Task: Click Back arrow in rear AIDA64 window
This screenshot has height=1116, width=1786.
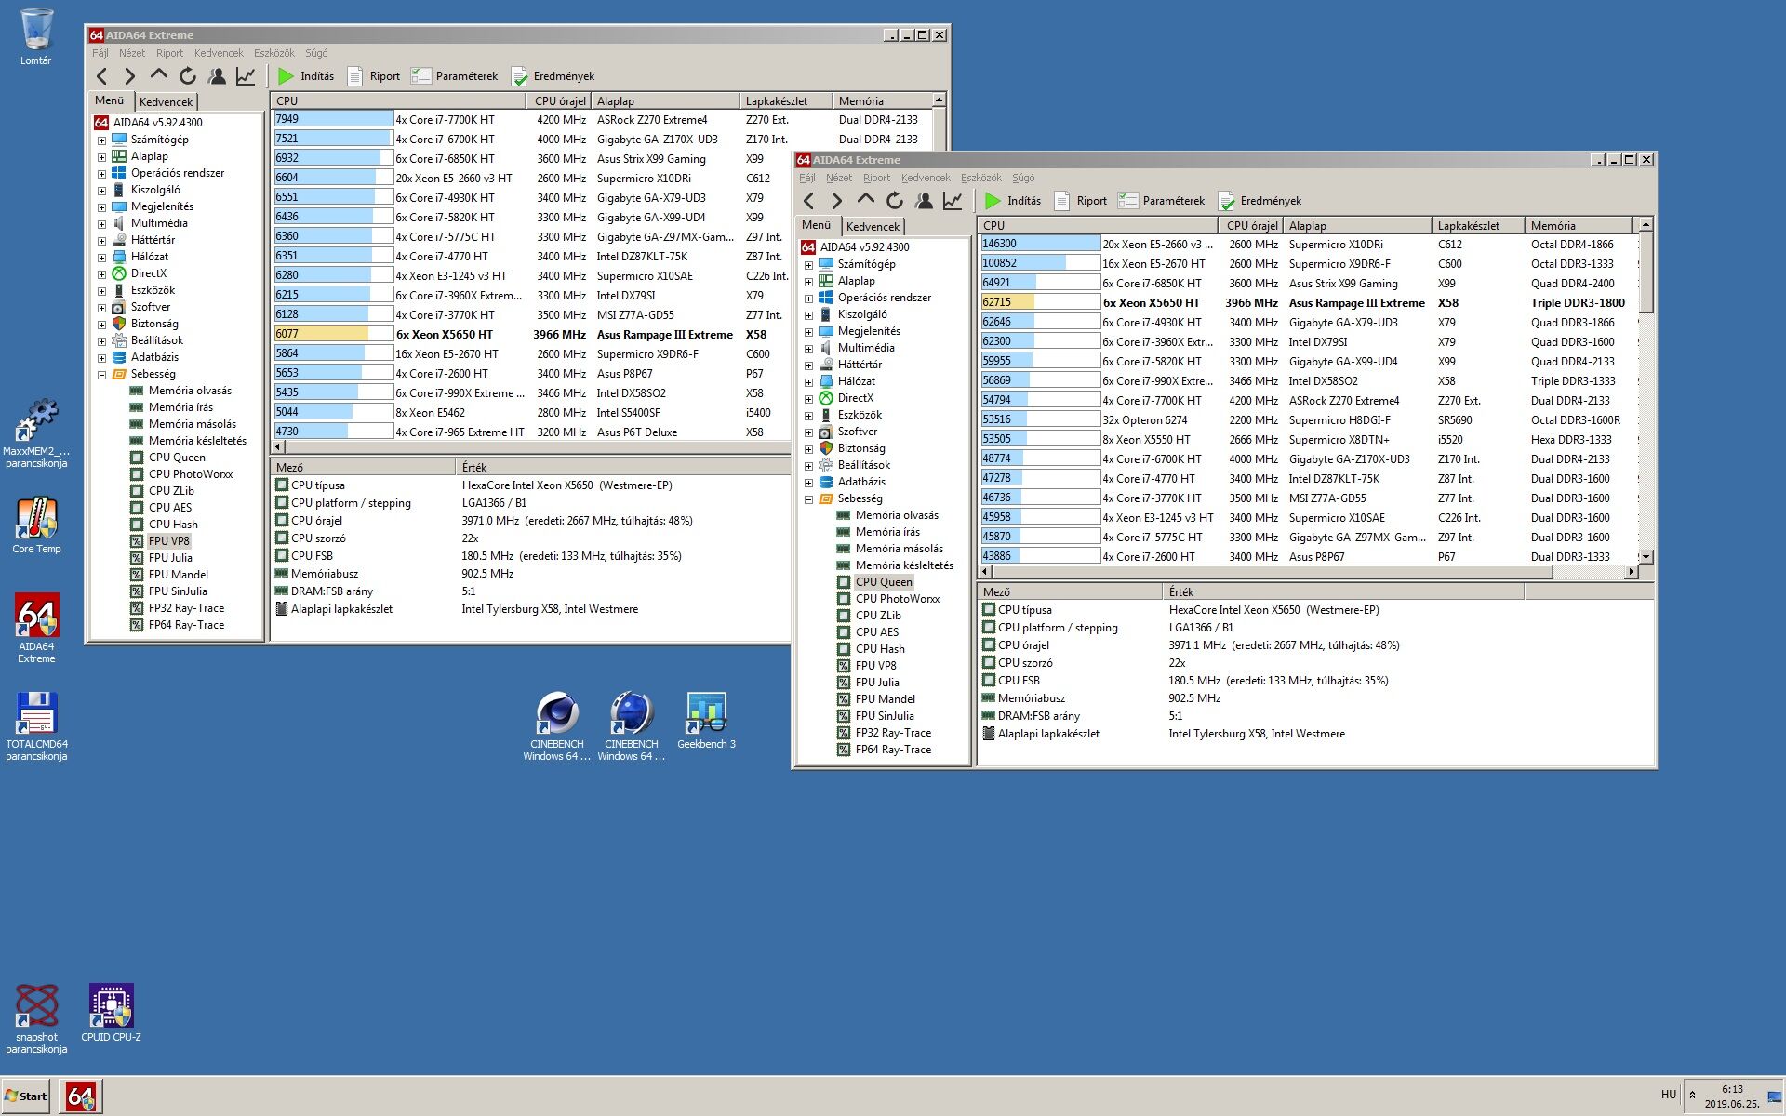Action: tap(101, 76)
